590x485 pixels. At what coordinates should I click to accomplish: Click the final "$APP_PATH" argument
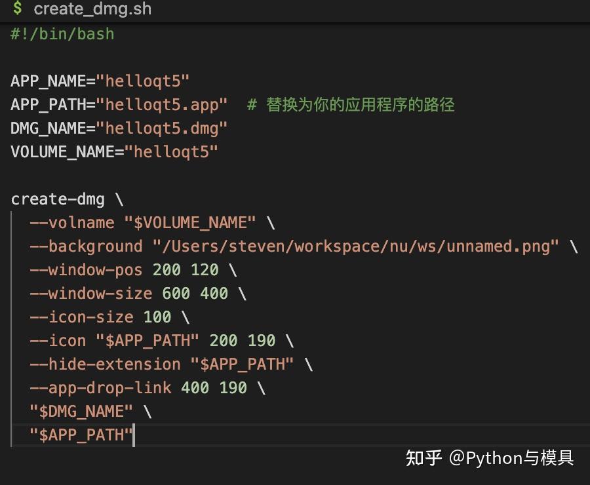[x=79, y=435]
